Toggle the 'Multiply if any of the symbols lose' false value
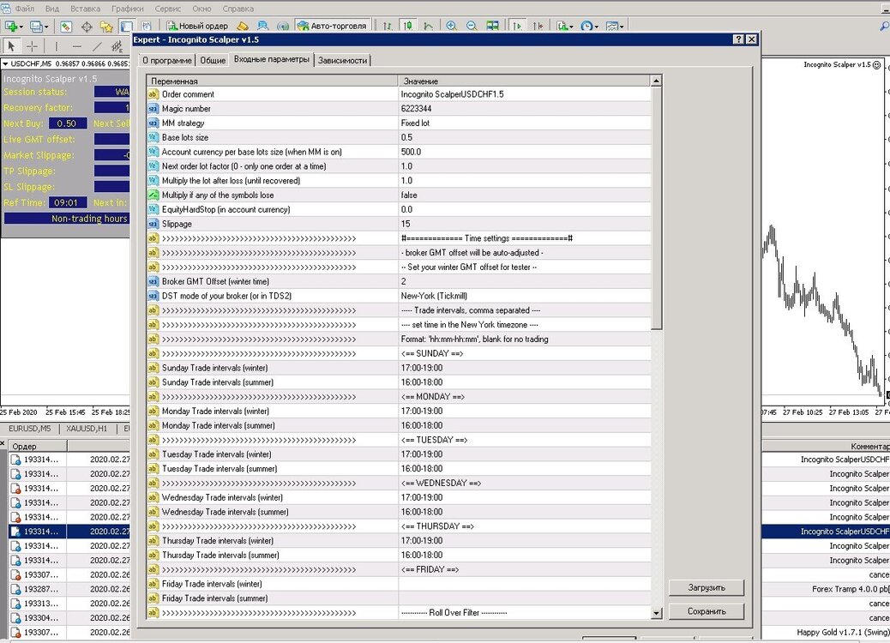 (525, 195)
